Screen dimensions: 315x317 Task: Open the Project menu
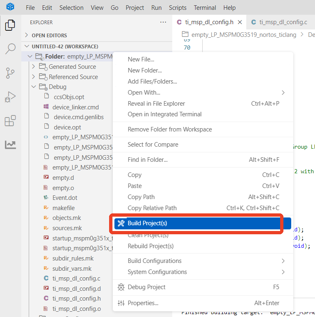coord(135,8)
